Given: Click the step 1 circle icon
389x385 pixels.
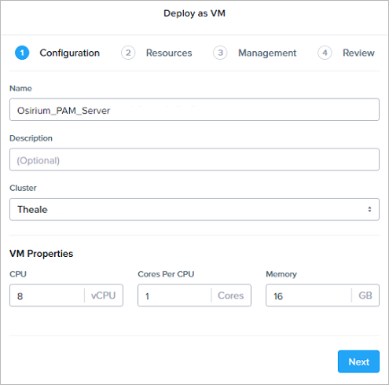Looking at the screenshot, I should click(22, 53).
